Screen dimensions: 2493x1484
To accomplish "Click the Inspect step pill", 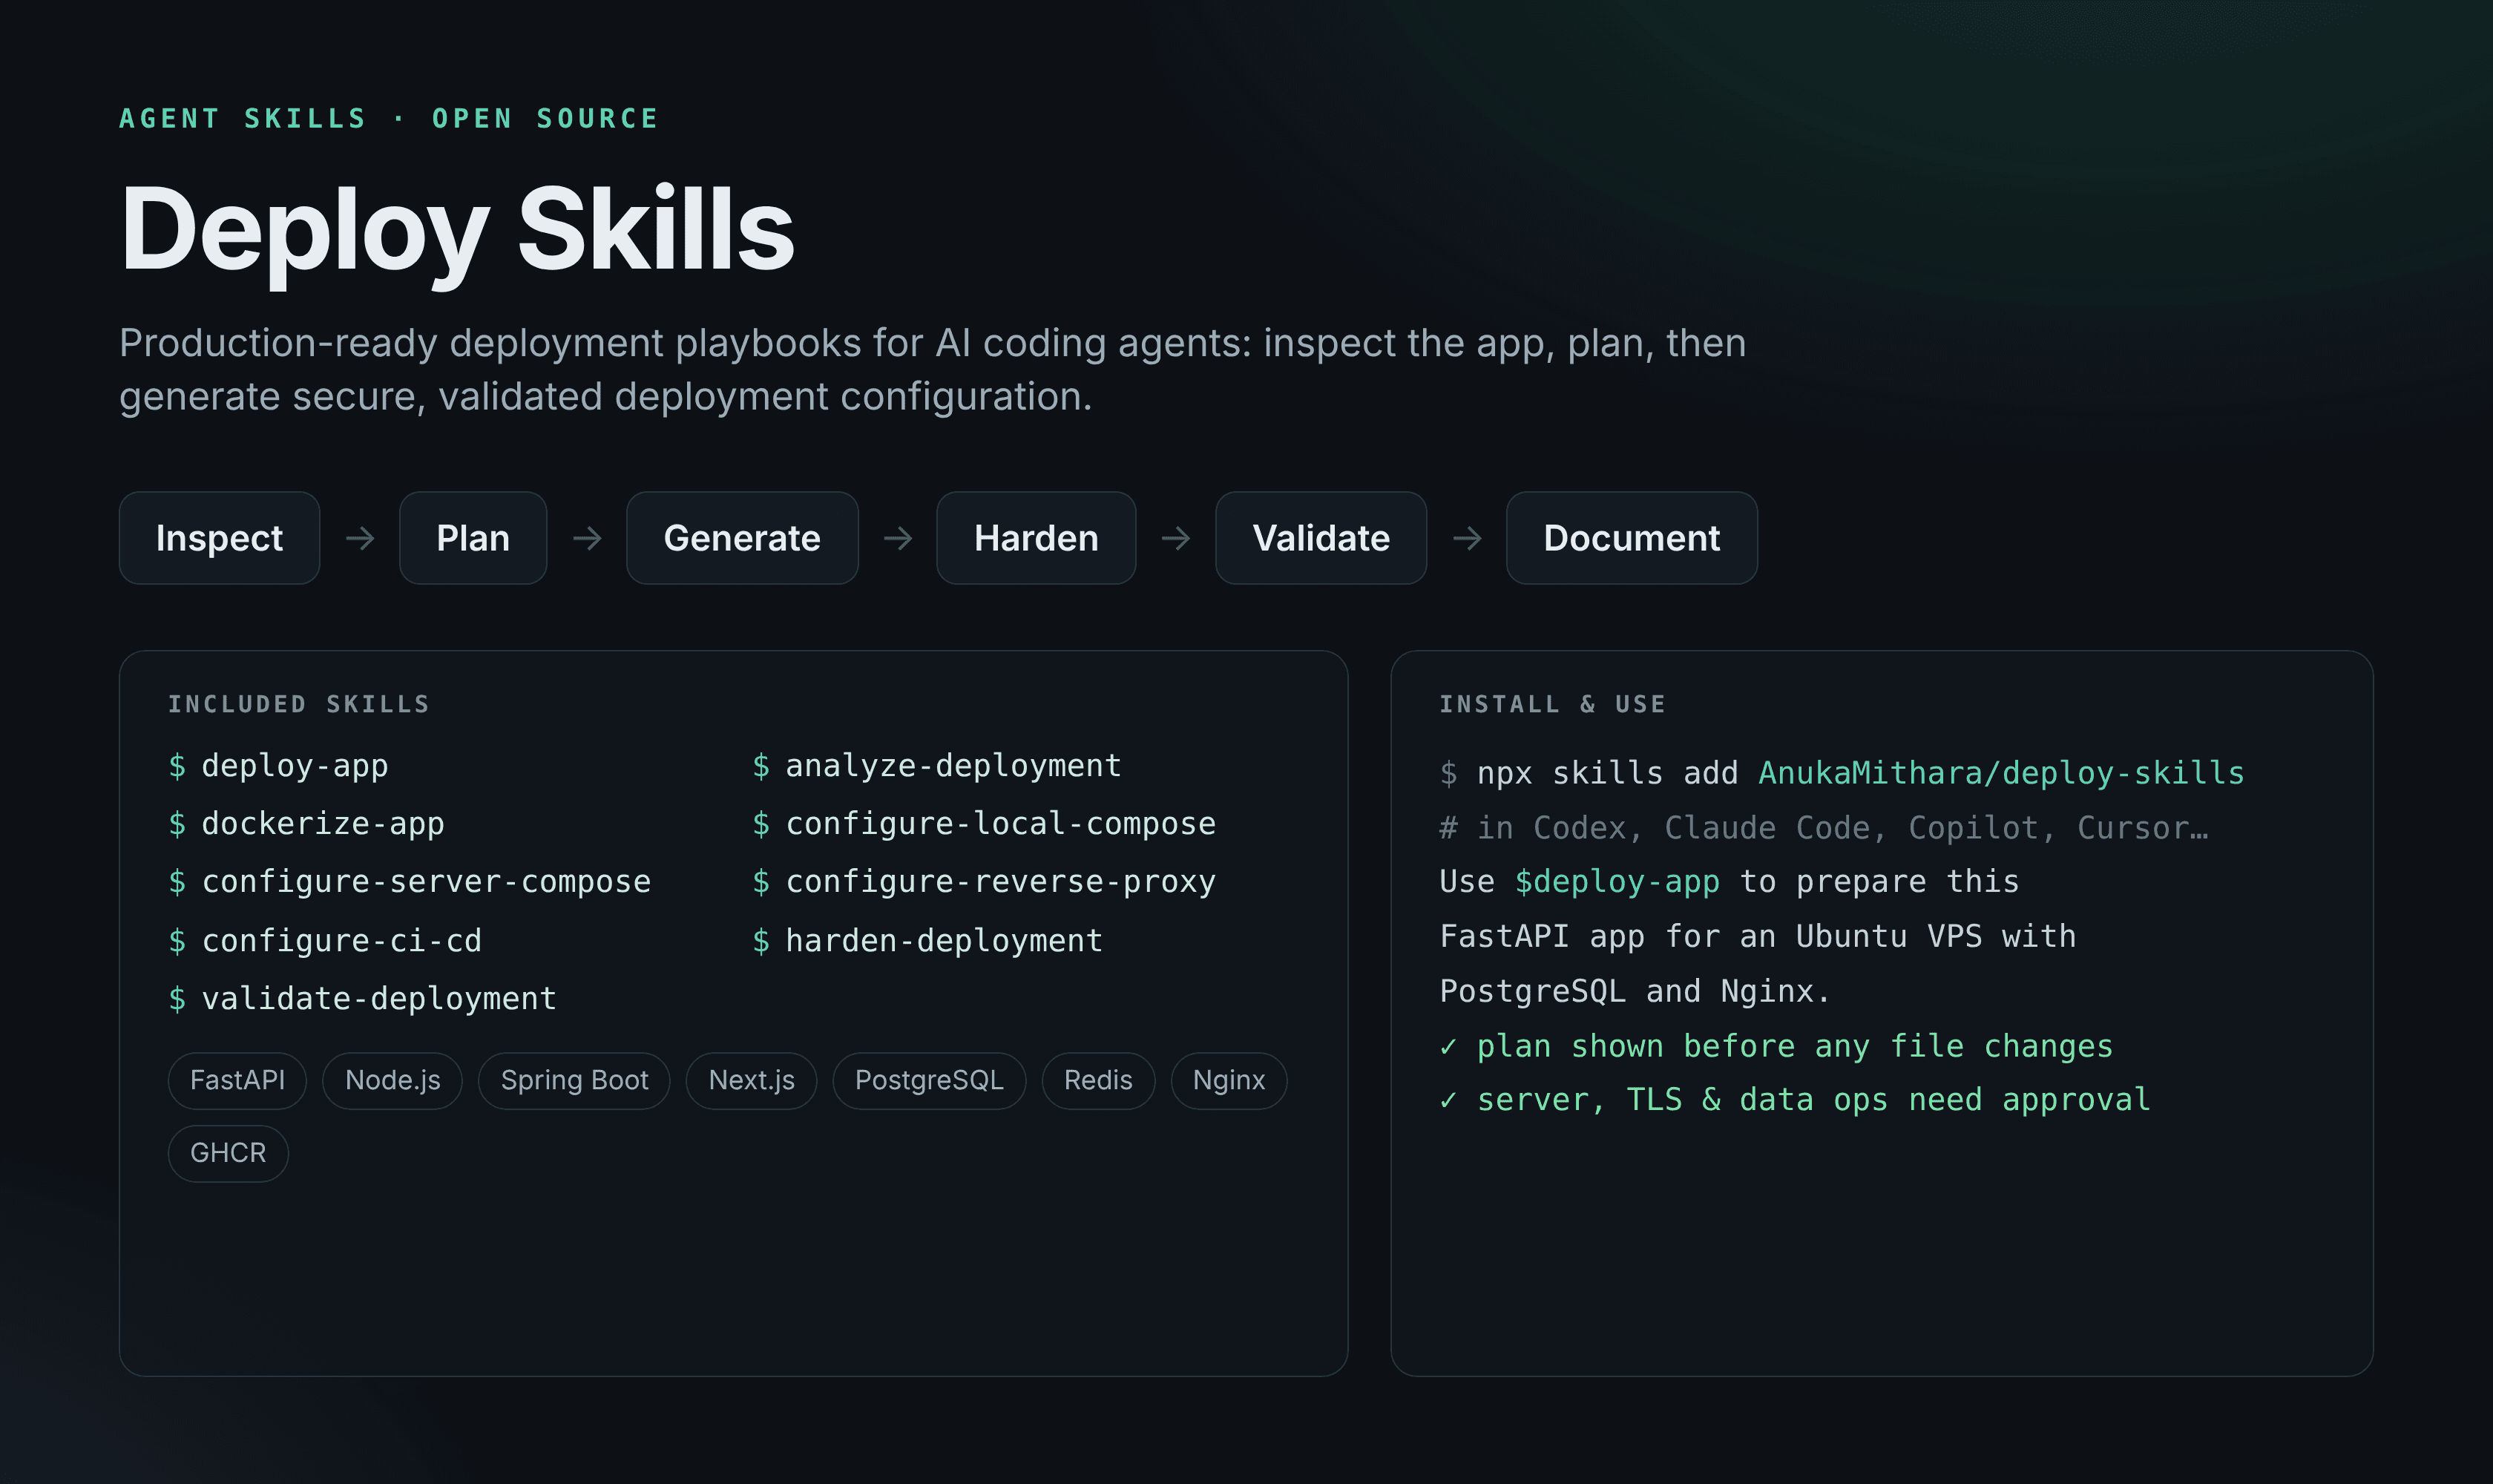I will click(219, 538).
